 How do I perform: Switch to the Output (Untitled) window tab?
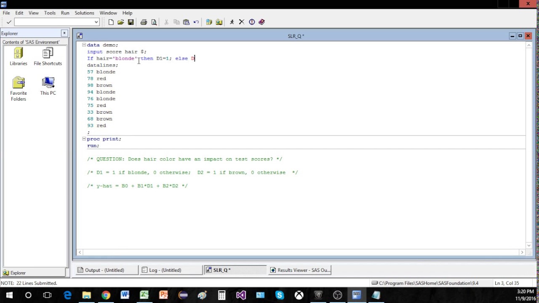(107, 270)
